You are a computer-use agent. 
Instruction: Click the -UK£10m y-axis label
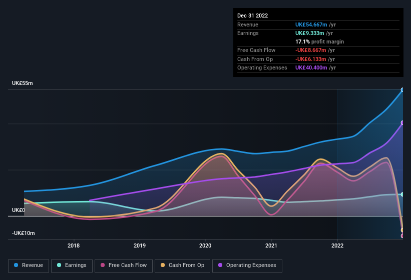point(24,233)
